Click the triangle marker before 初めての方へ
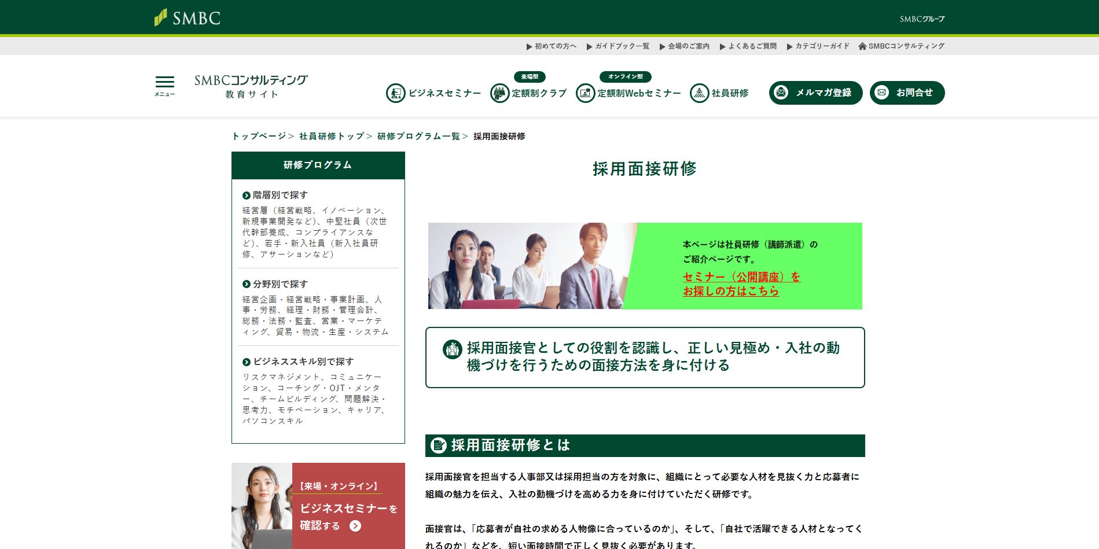The image size is (1099, 549). click(529, 46)
